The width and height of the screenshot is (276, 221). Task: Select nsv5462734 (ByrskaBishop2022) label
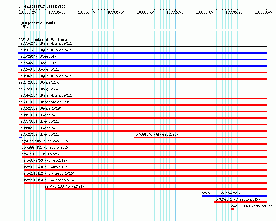click(x=46, y=95)
